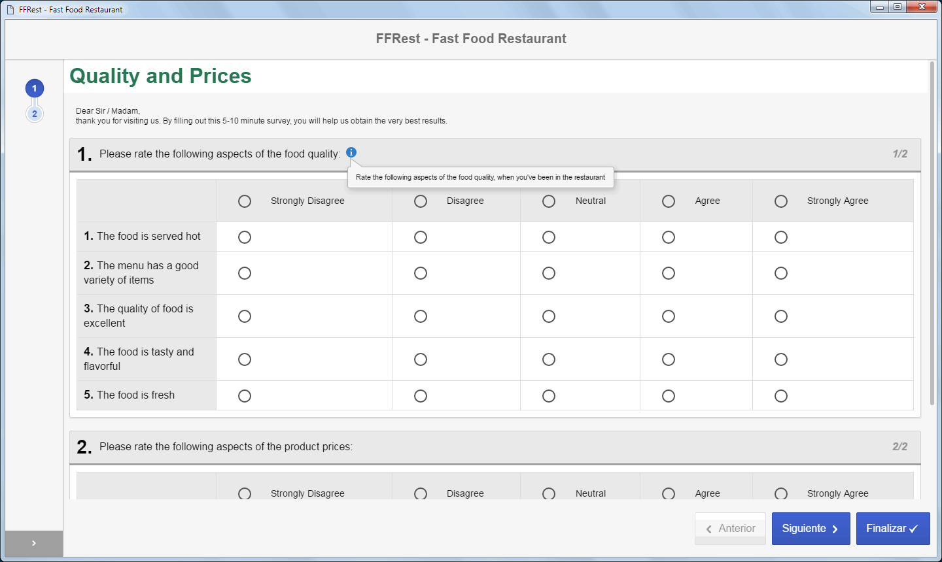The height and width of the screenshot is (562, 942).
Task: Select Neutral for 'quality of food is excellent'
Action: (x=549, y=316)
